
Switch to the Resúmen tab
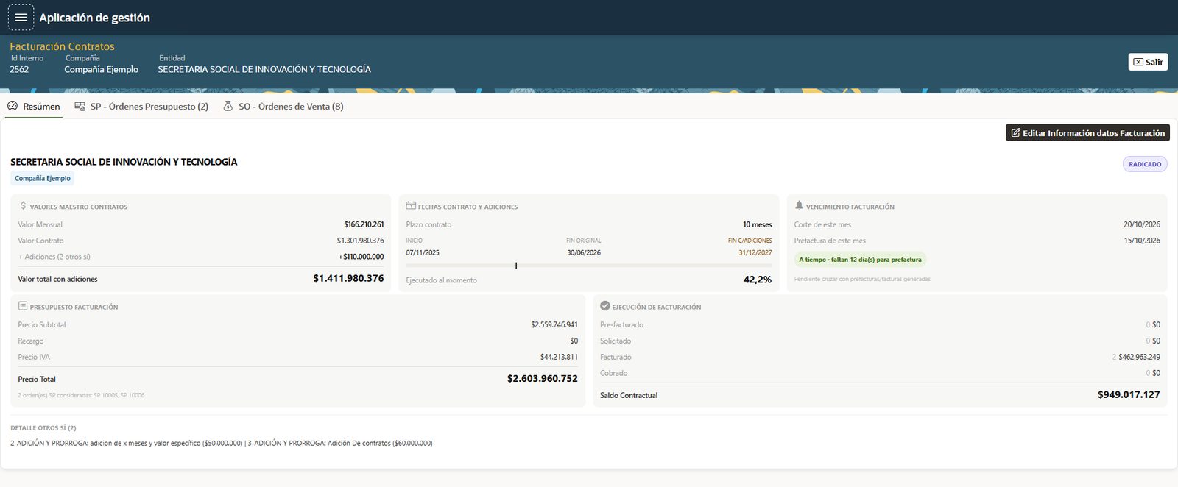coord(34,107)
